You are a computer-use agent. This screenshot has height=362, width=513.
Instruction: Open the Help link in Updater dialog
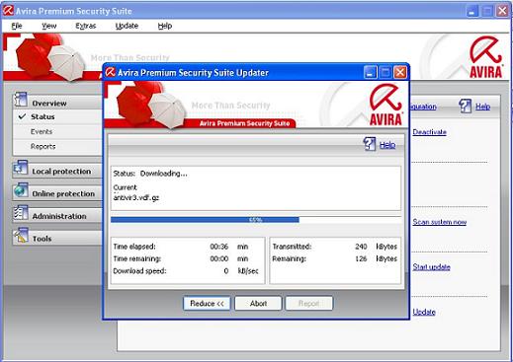(x=387, y=145)
